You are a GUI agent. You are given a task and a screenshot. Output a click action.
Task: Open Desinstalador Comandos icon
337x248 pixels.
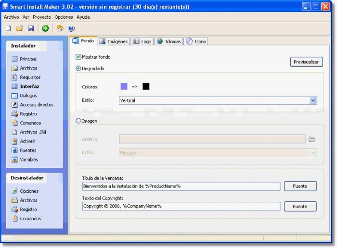(15, 218)
